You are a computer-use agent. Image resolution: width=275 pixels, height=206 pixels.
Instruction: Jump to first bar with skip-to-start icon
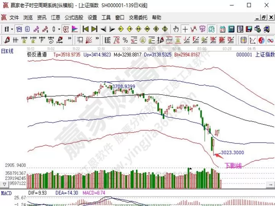[x=86, y=29]
